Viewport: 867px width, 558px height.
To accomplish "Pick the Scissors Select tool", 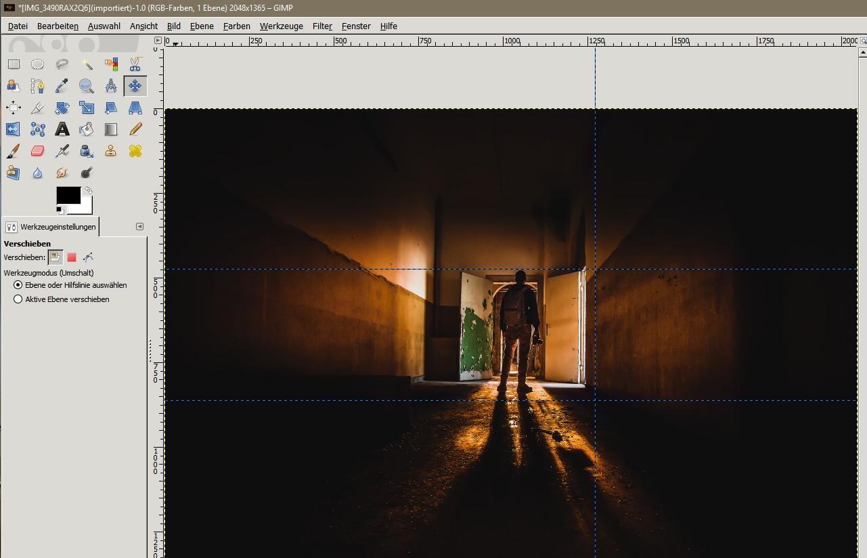I will [x=135, y=64].
